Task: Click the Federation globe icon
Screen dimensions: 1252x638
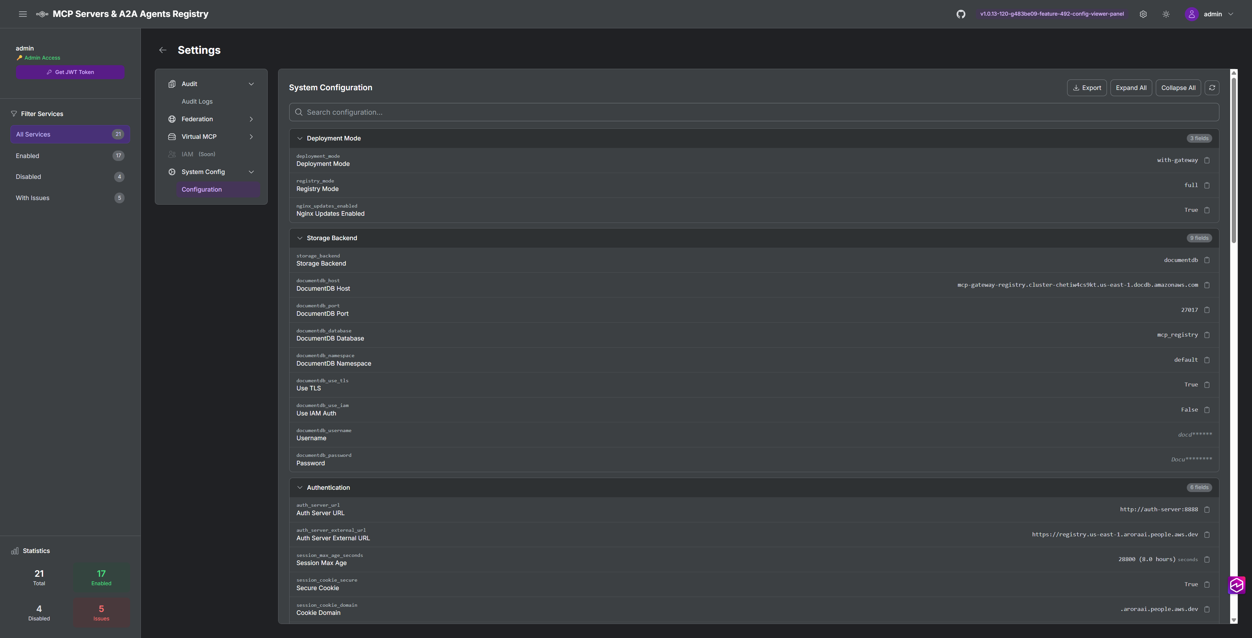Action: click(171, 119)
